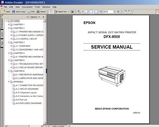Go to A.5 Part List bookmark

pyautogui.click(x=21, y=100)
